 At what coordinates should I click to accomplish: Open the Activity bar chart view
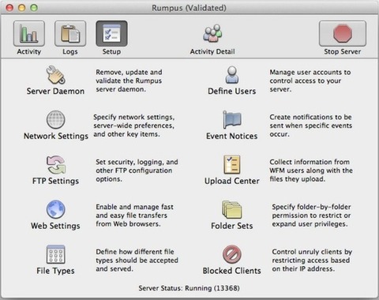[29, 34]
